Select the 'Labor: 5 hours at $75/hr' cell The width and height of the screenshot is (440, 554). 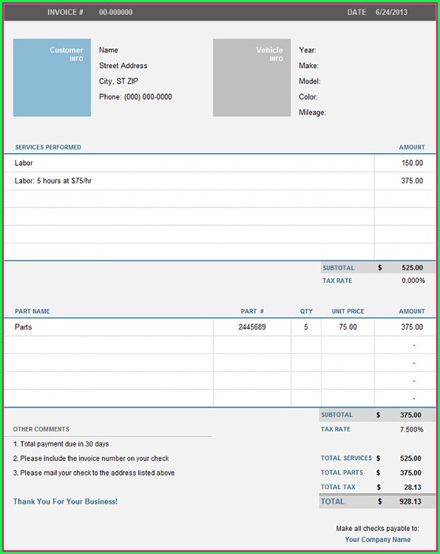point(189,181)
